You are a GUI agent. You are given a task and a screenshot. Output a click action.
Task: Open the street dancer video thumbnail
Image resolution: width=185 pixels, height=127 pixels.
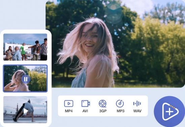point(25,110)
